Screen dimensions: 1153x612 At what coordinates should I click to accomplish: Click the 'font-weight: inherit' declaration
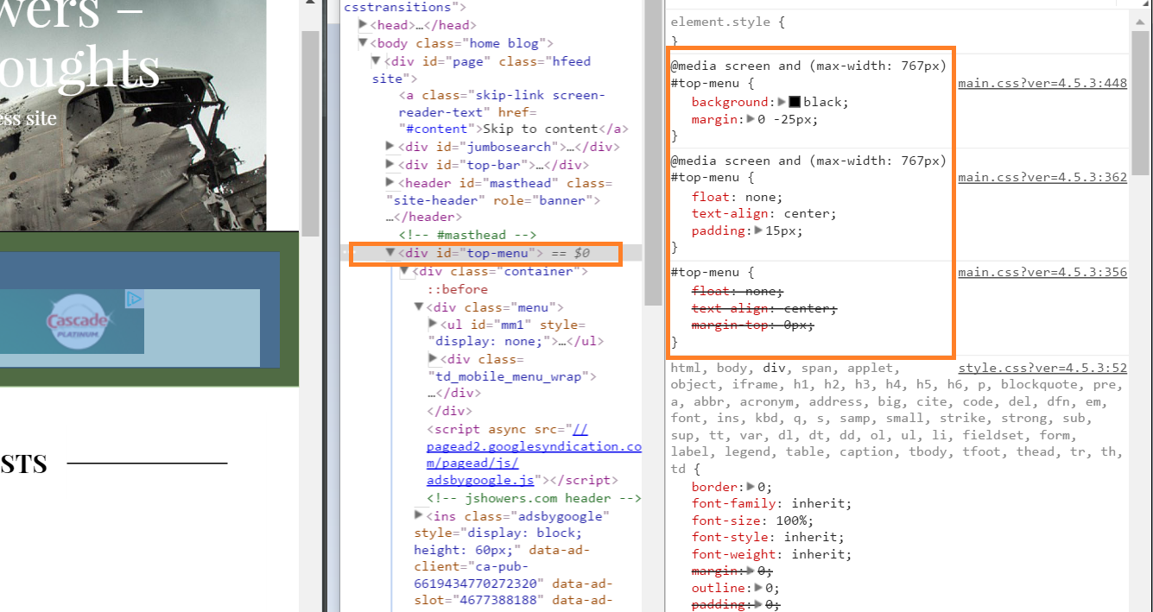[771, 554]
